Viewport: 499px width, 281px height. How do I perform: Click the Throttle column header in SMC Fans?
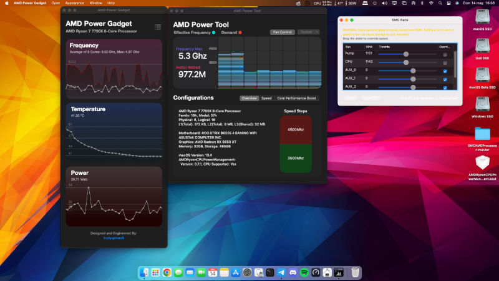pyautogui.click(x=408, y=47)
